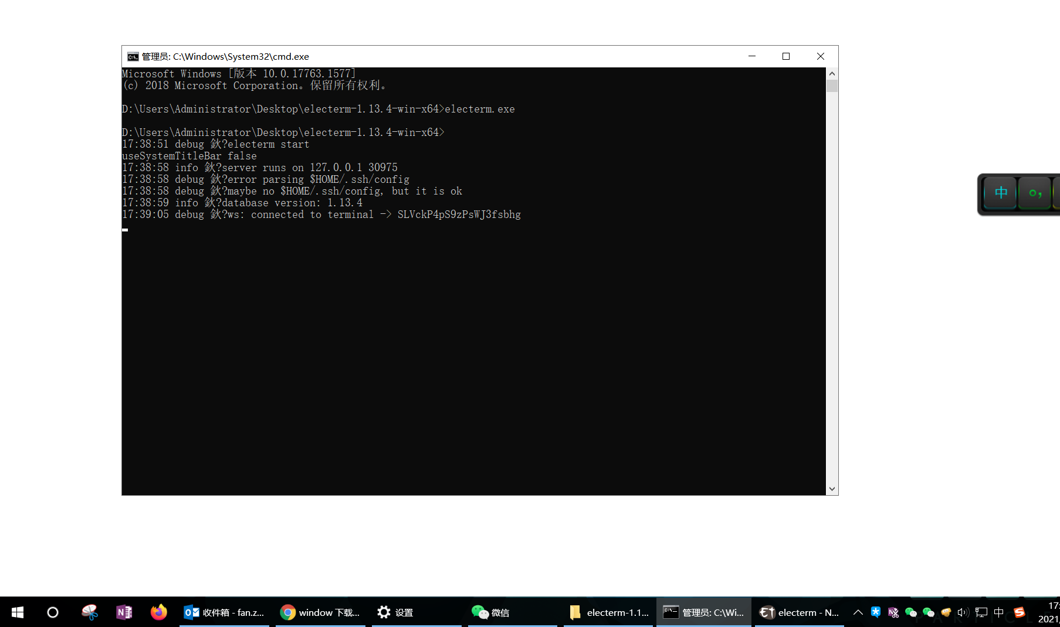Open Sogou input method tray icon

tap(1020, 612)
